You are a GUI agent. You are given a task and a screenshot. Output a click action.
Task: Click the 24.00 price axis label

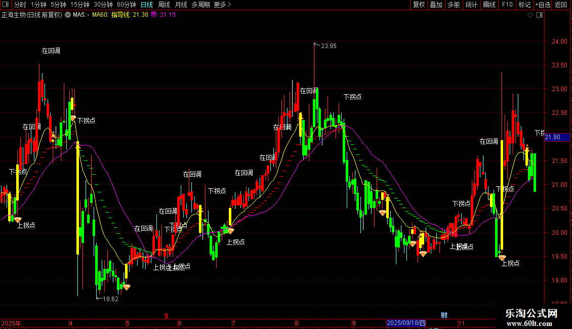point(559,41)
